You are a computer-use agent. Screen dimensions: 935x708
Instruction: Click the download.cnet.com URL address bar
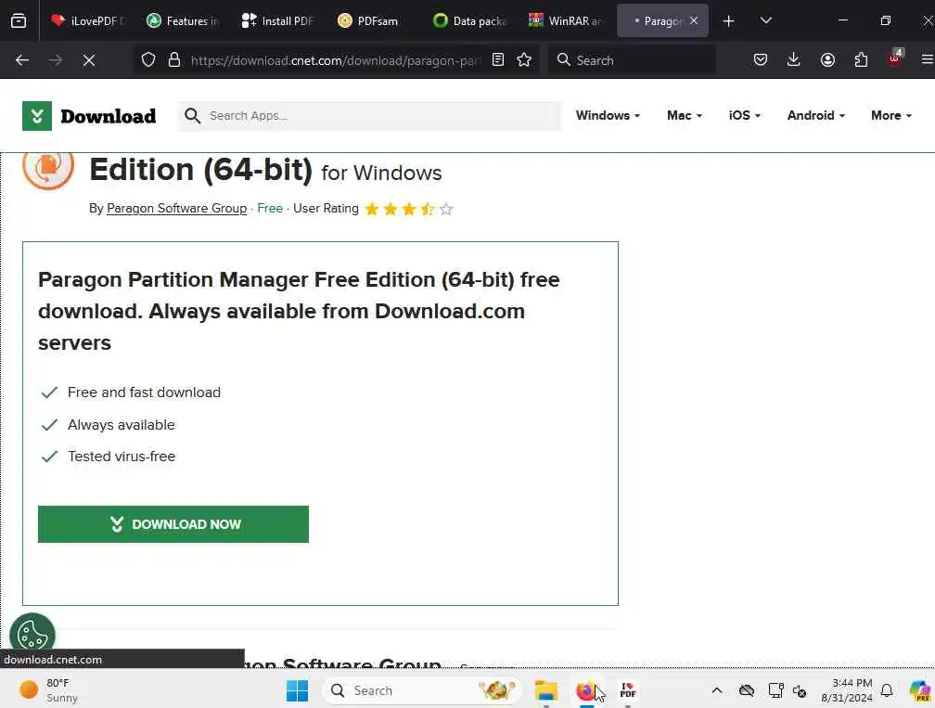tap(335, 60)
